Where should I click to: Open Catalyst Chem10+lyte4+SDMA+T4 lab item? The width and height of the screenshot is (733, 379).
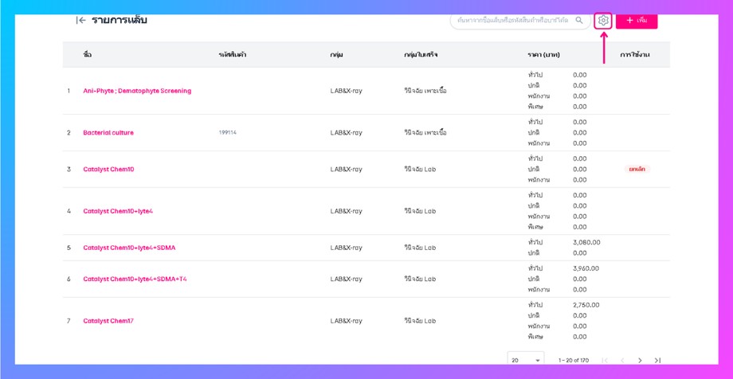[x=135, y=279]
